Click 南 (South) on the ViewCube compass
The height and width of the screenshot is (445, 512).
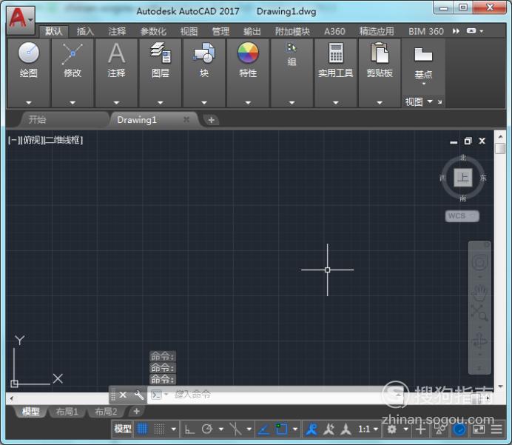click(463, 198)
